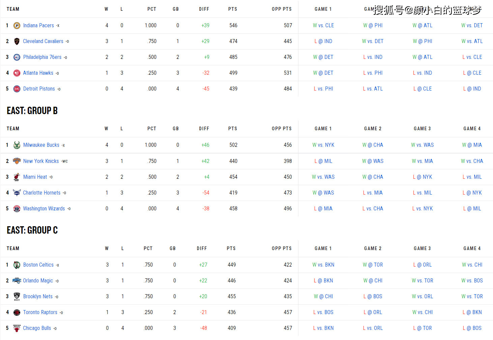Open Wizards Game 4 loss @ MIL
This screenshot has width=493, height=340.
click(472, 209)
